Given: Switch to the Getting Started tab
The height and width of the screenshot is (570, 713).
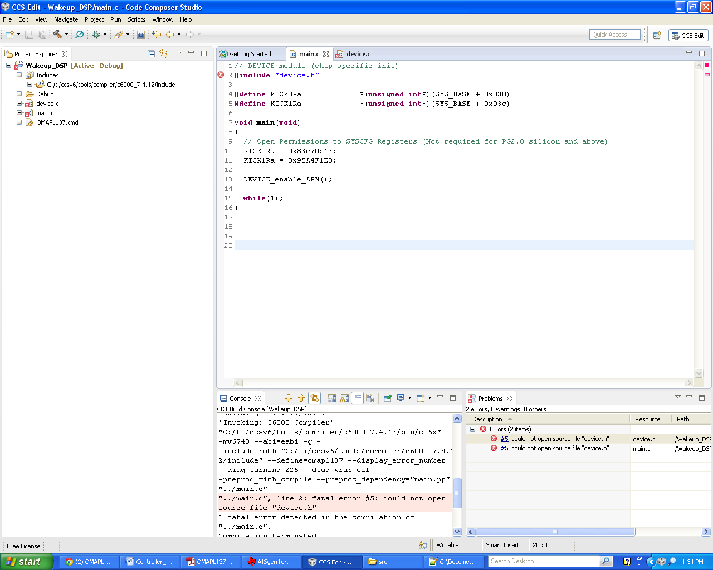Looking at the screenshot, I should pyautogui.click(x=250, y=54).
